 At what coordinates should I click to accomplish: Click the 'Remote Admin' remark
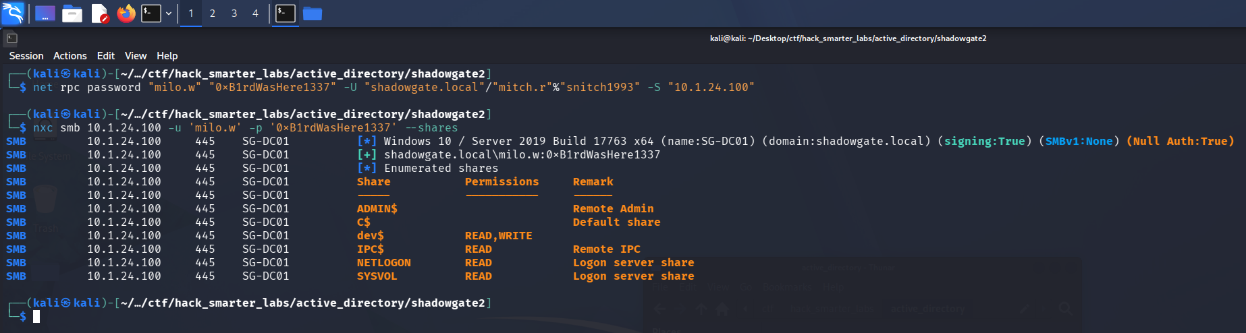tap(614, 208)
